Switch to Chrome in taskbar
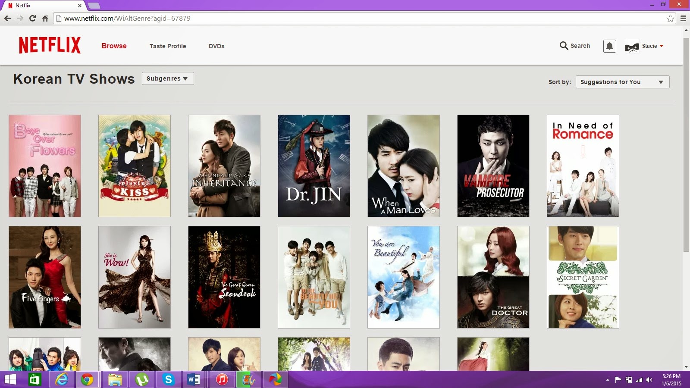Screen dimensions: 690x388 coord(87,380)
